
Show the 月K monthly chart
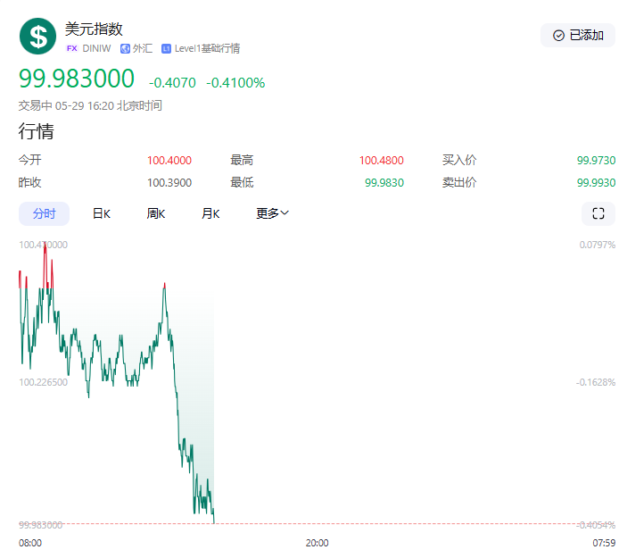(210, 213)
